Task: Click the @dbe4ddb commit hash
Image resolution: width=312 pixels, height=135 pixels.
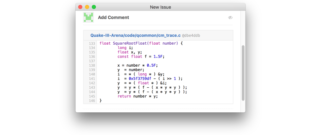Action: coord(191,36)
